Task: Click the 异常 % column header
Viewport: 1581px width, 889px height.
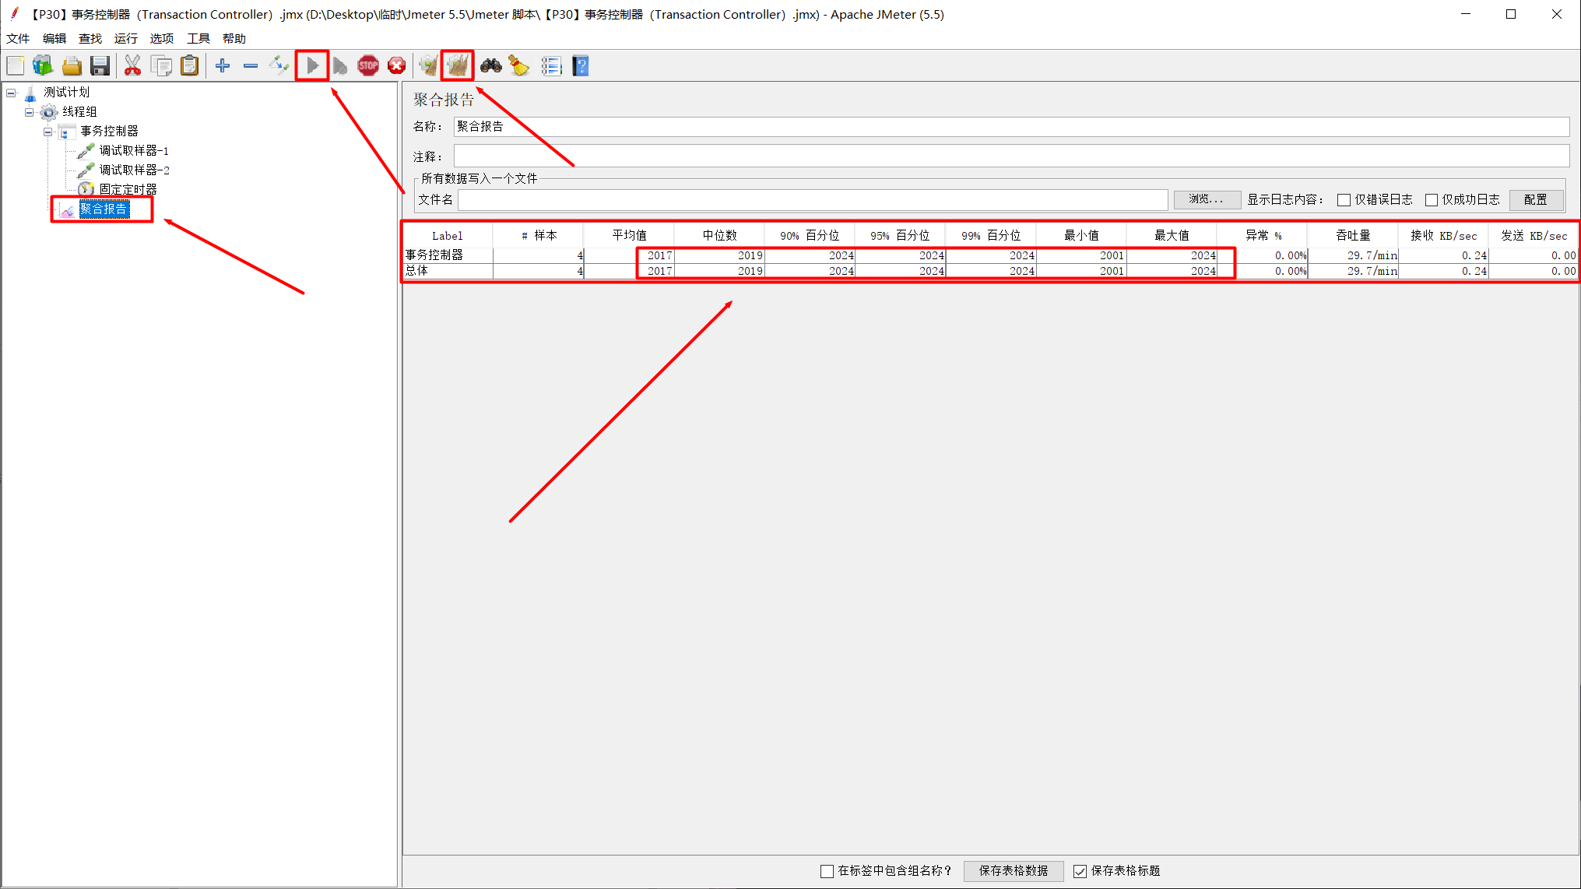Action: pos(1263,236)
